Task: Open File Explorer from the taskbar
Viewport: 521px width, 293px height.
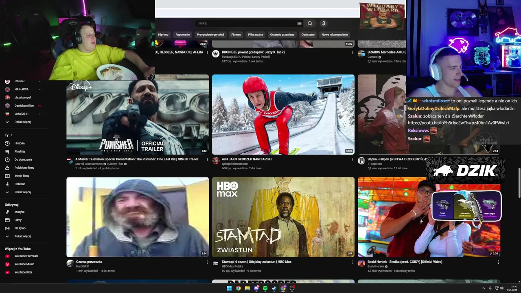Action: [247, 288]
